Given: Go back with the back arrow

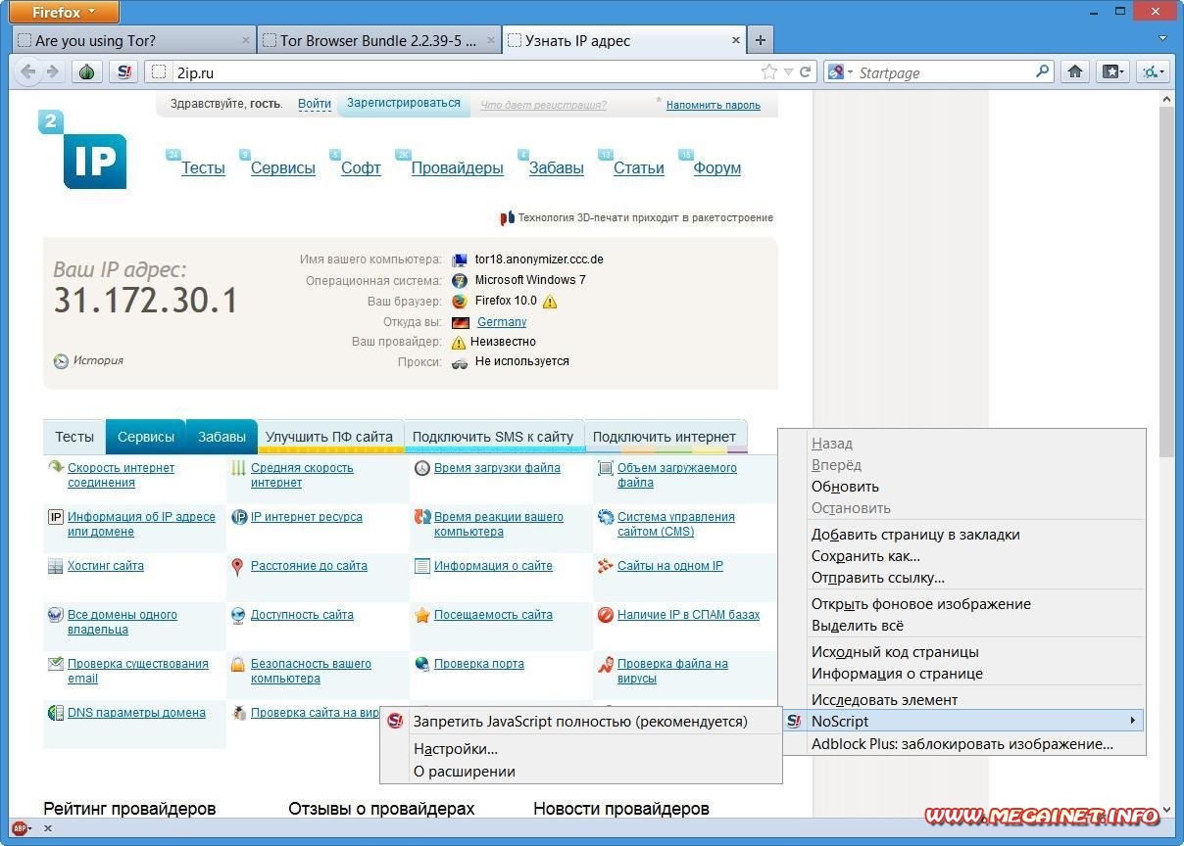Looking at the screenshot, I should [27, 71].
